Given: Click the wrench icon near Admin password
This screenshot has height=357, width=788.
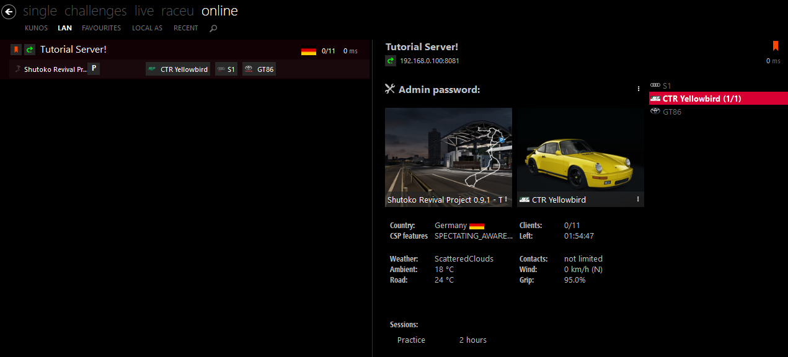Looking at the screenshot, I should point(390,89).
